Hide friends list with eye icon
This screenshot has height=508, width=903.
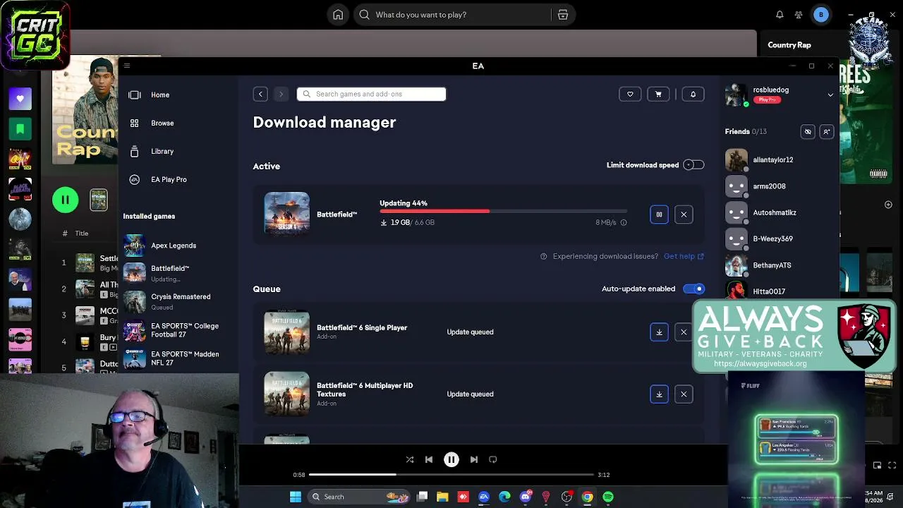808,131
